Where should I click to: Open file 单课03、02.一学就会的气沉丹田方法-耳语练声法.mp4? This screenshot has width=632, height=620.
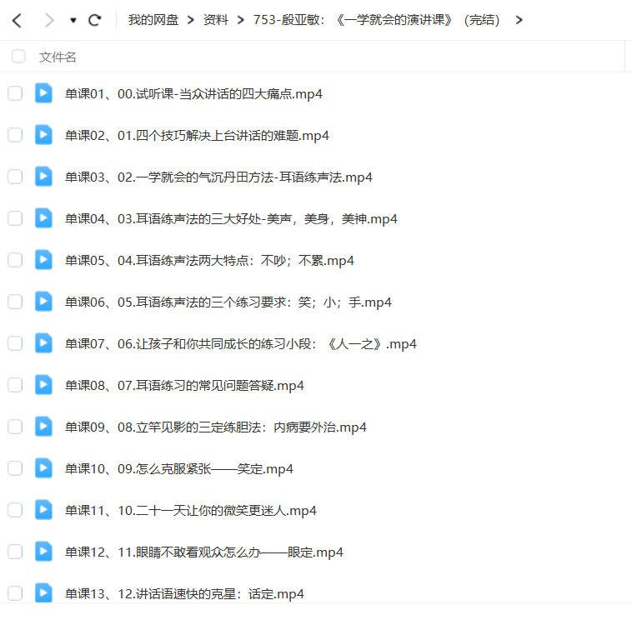(218, 177)
